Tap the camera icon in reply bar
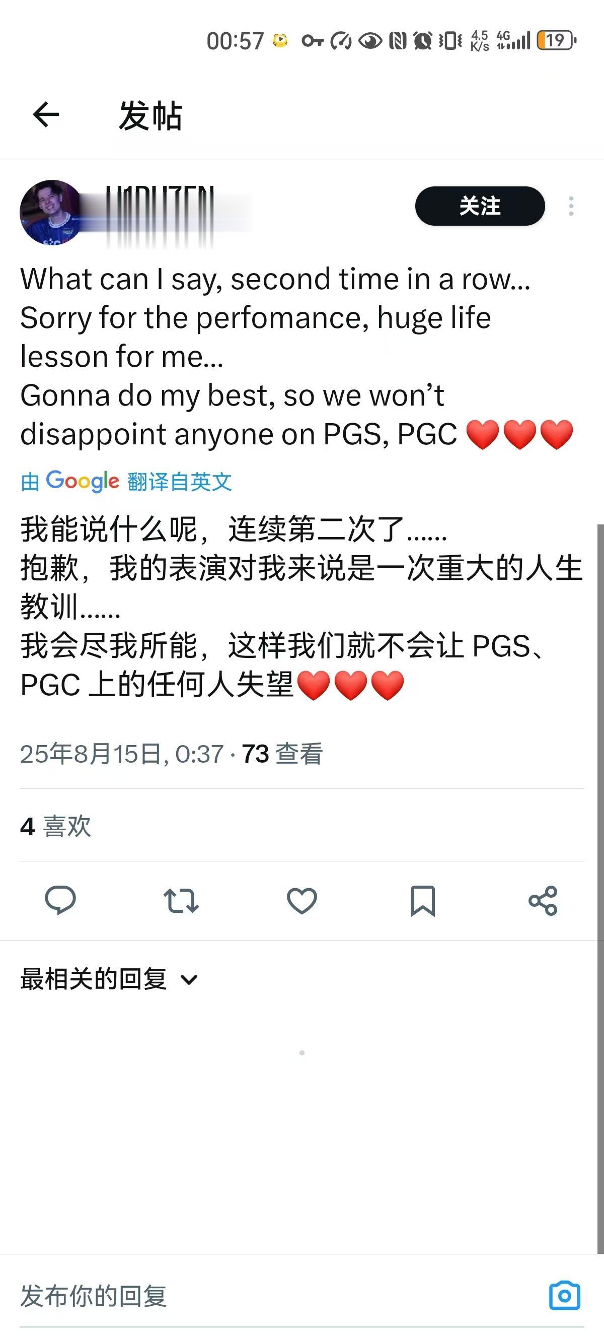The width and height of the screenshot is (604, 1336). (565, 1296)
